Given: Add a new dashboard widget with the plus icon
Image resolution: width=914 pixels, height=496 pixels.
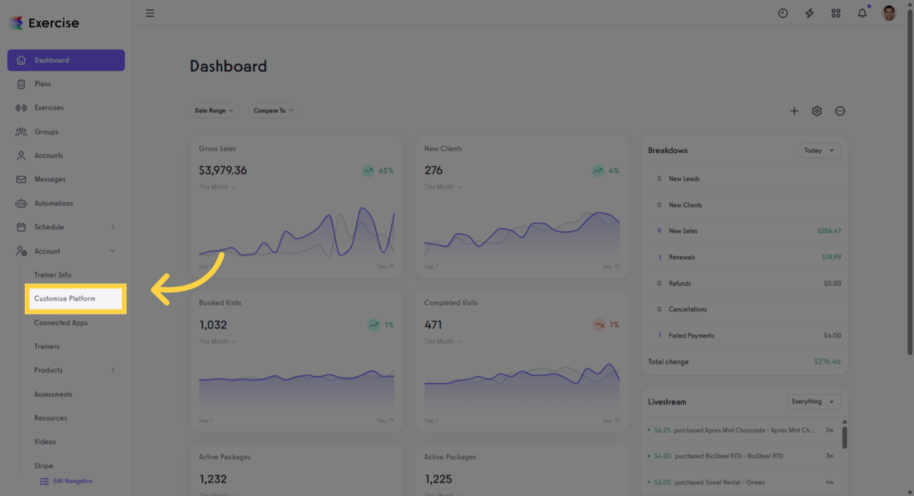Looking at the screenshot, I should (x=794, y=111).
